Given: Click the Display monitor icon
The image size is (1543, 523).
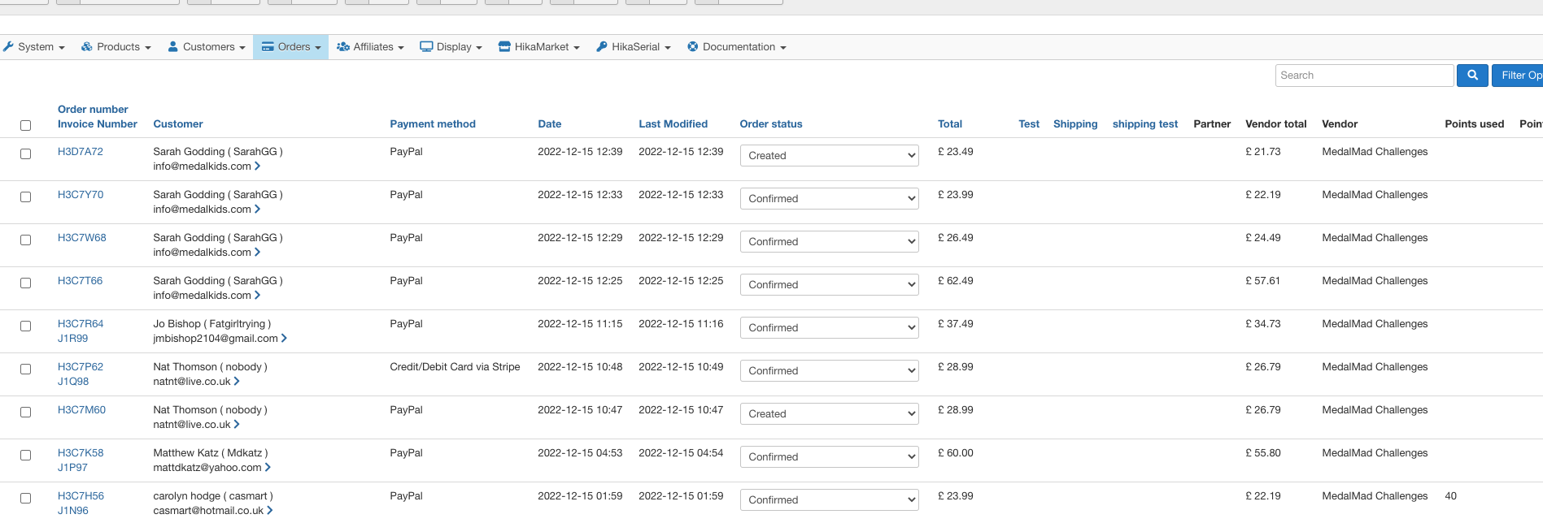Looking at the screenshot, I should point(426,47).
